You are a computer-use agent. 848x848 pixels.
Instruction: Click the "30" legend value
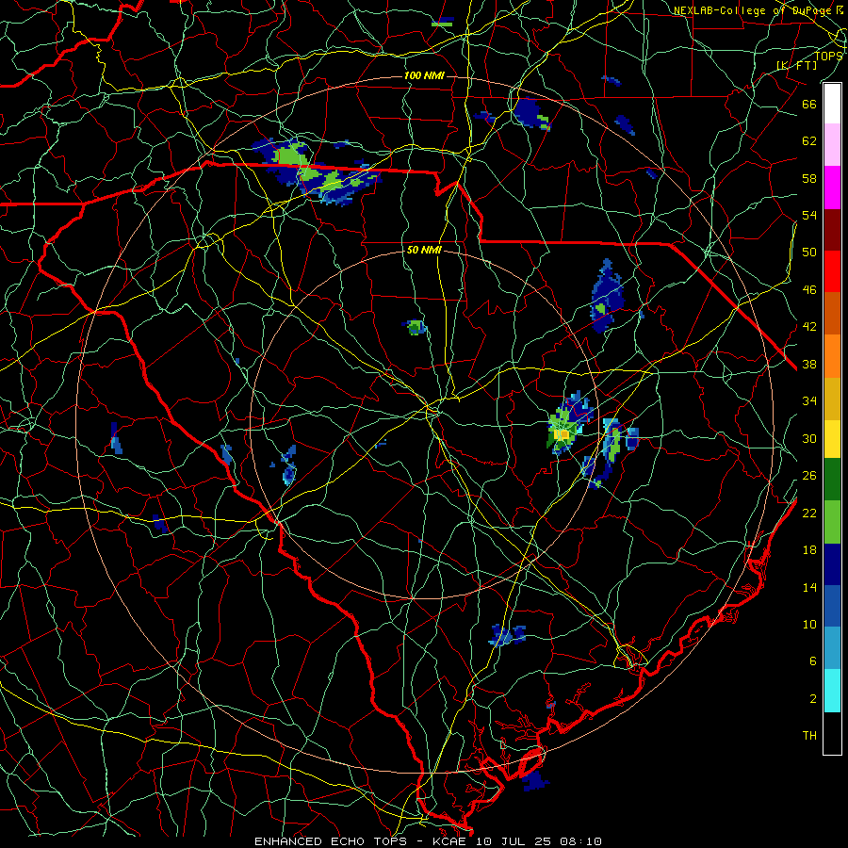tap(809, 438)
